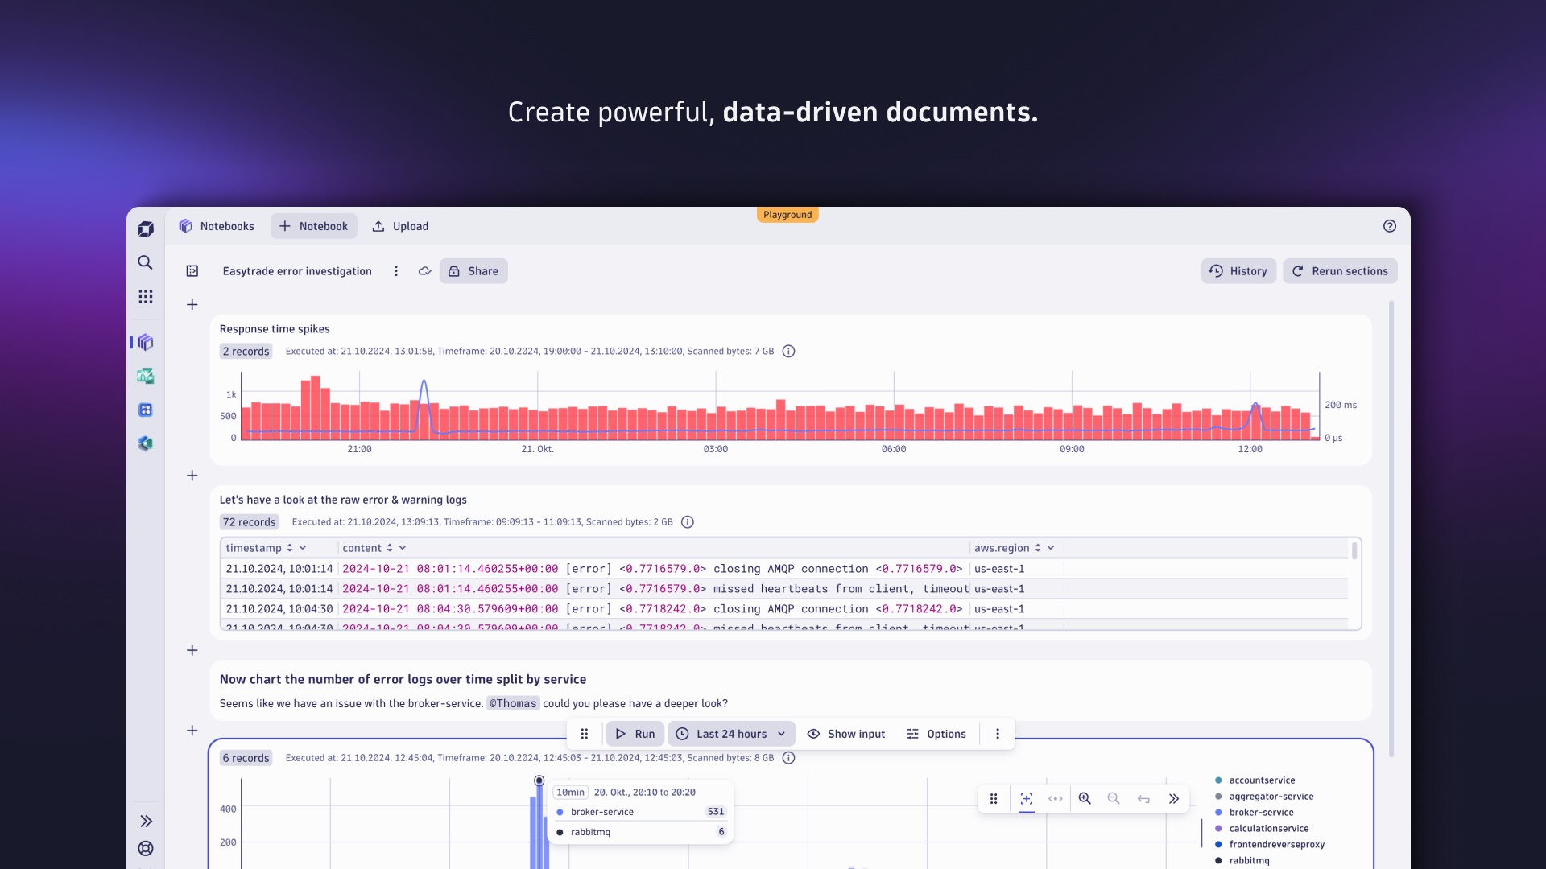Open section Options
This screenshot has height=869, width=1546.
pyautogui.click(x=936, y=734)
